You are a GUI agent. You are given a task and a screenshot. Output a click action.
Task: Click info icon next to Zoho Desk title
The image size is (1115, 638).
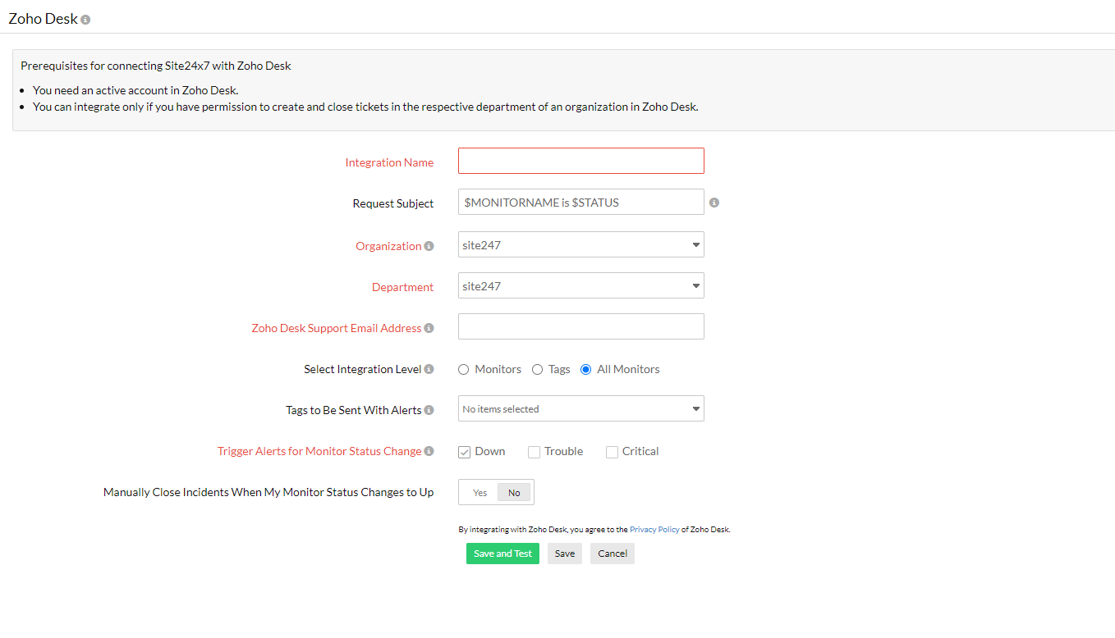point(85,20)
